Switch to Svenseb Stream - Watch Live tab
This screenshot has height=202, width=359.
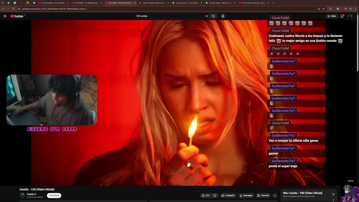[220, 3]
